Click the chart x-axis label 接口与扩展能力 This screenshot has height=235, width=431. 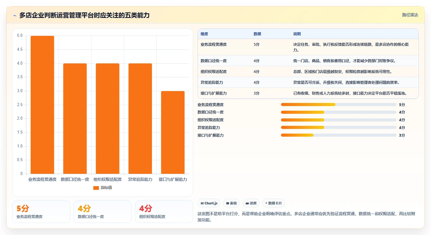(173, 179)
